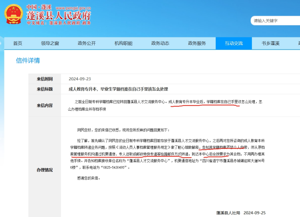
Task: Open the 领导之窗 menu item
Action: [x=50, y=43]
